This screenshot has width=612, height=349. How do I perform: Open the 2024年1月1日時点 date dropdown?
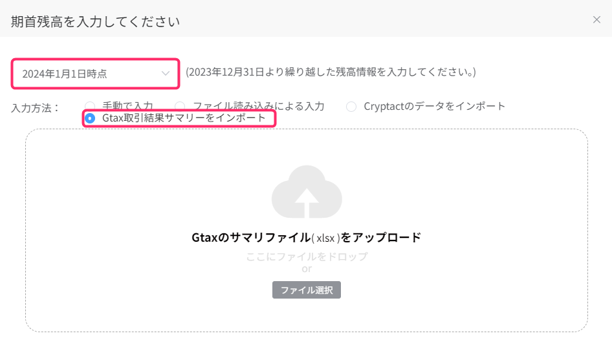95,74
